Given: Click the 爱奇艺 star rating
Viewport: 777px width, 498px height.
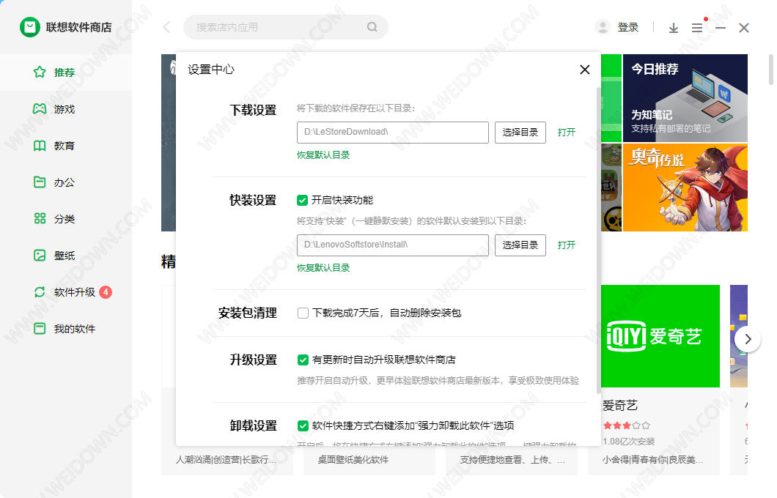Looking at the screenshot, I should [626, 425].
